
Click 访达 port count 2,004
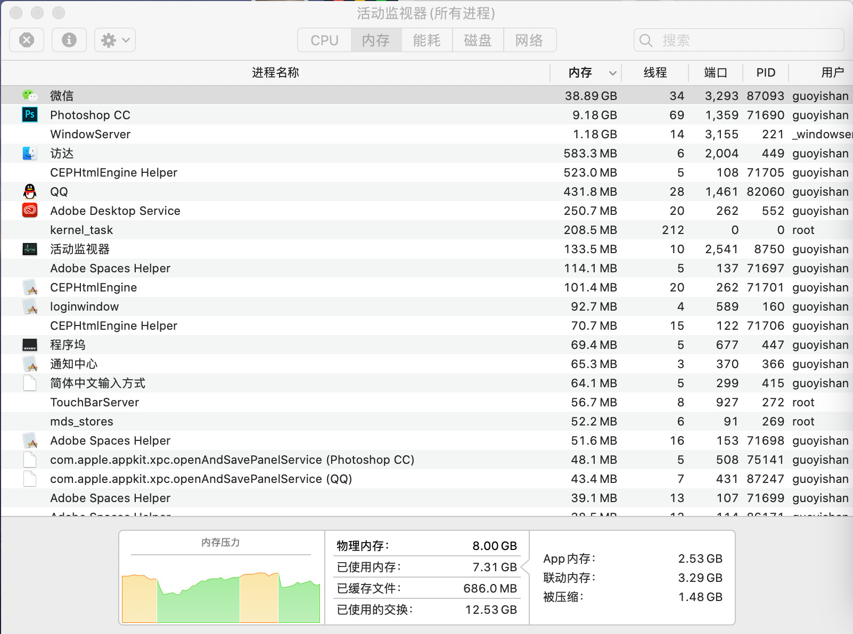[x=721, y=153]
